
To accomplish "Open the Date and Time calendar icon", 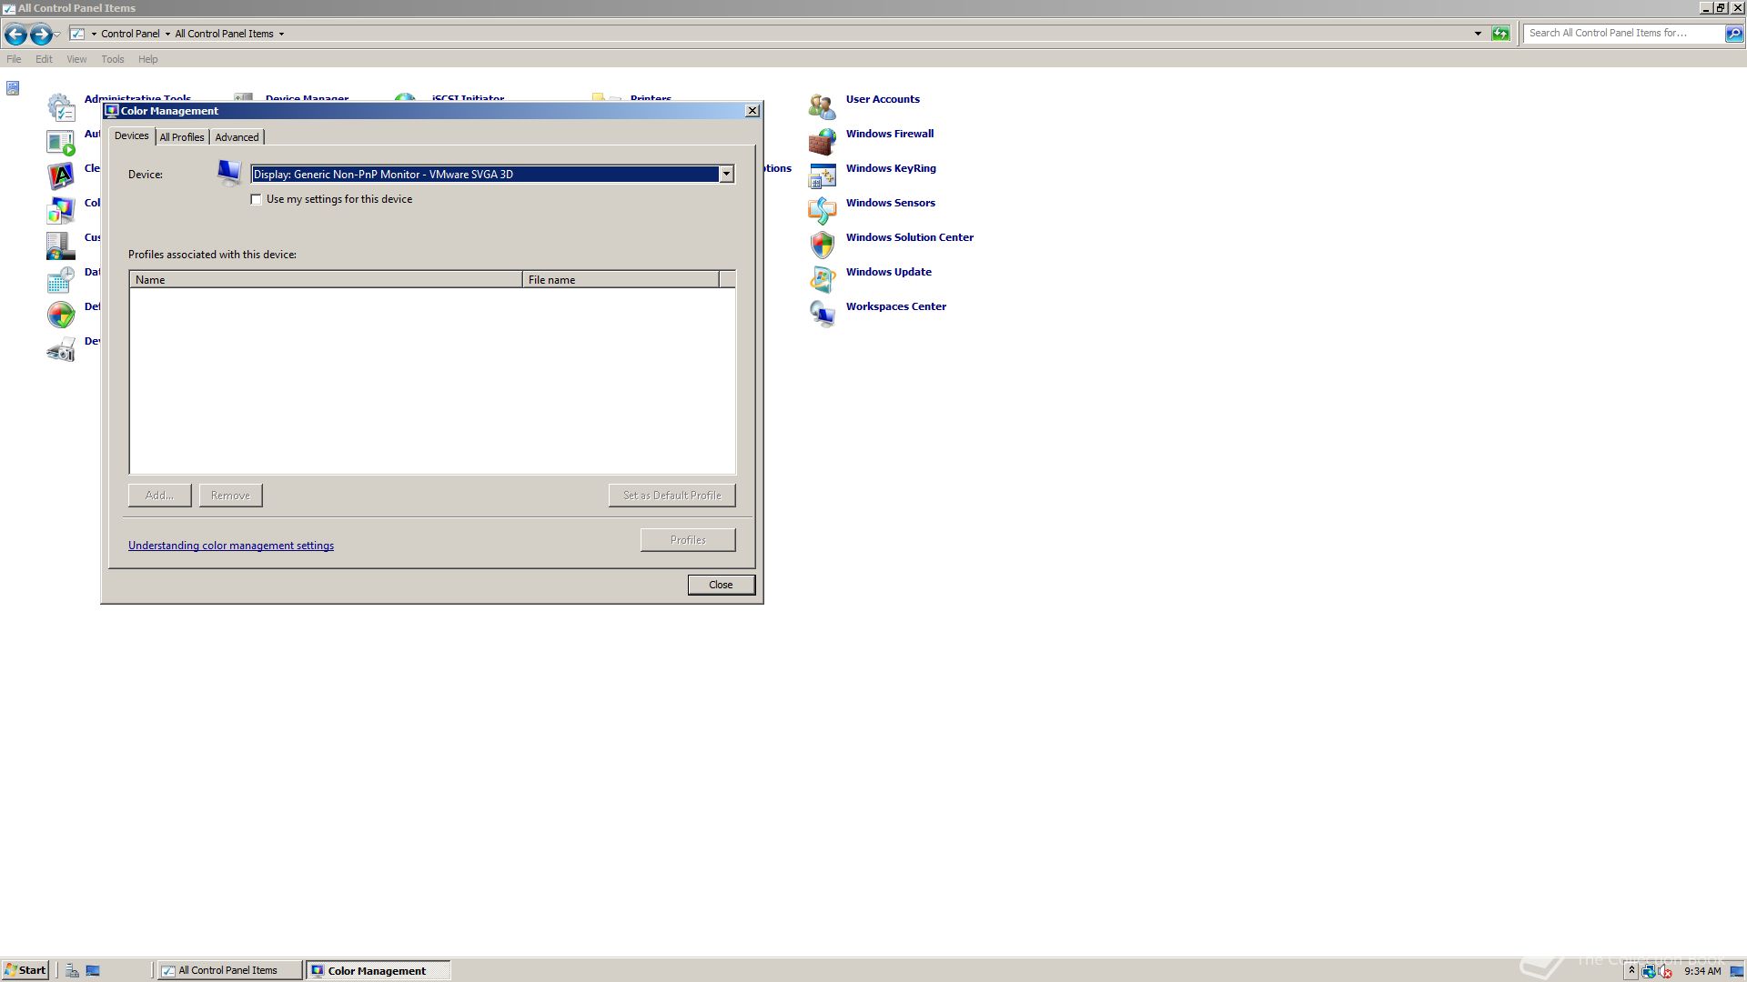I will tap(61, 280).
